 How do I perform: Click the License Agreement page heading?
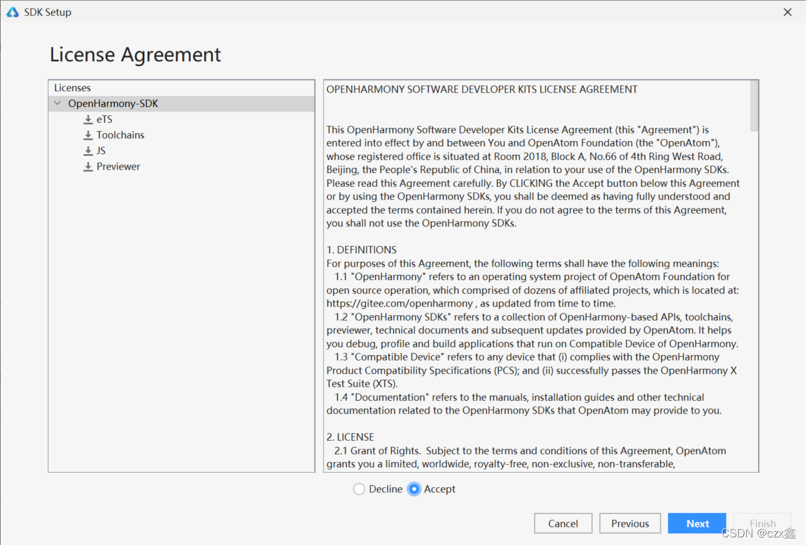click(x=135, y=55)
